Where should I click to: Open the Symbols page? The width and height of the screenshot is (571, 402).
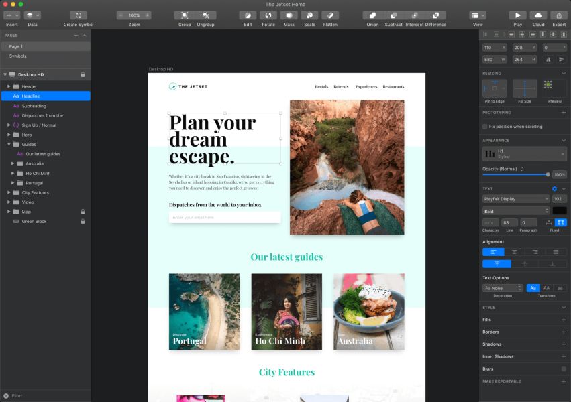point(18,56)
